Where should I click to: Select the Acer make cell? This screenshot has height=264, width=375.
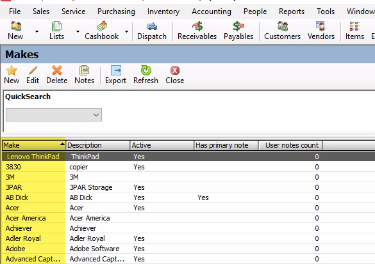[x=34, y=208]
